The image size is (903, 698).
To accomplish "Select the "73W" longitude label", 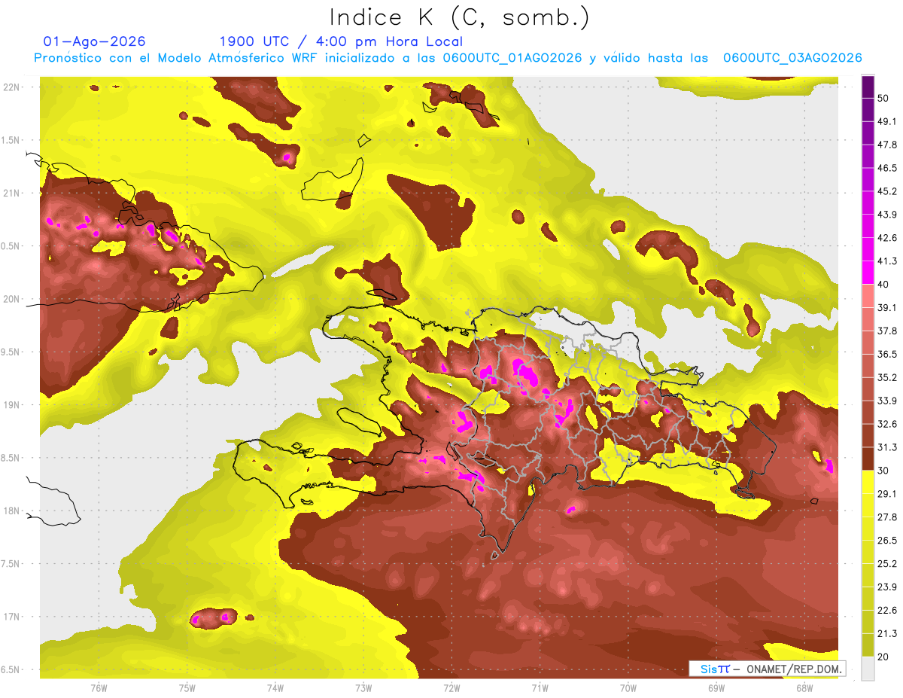I will pyautogui.click(x=363, y=688).
